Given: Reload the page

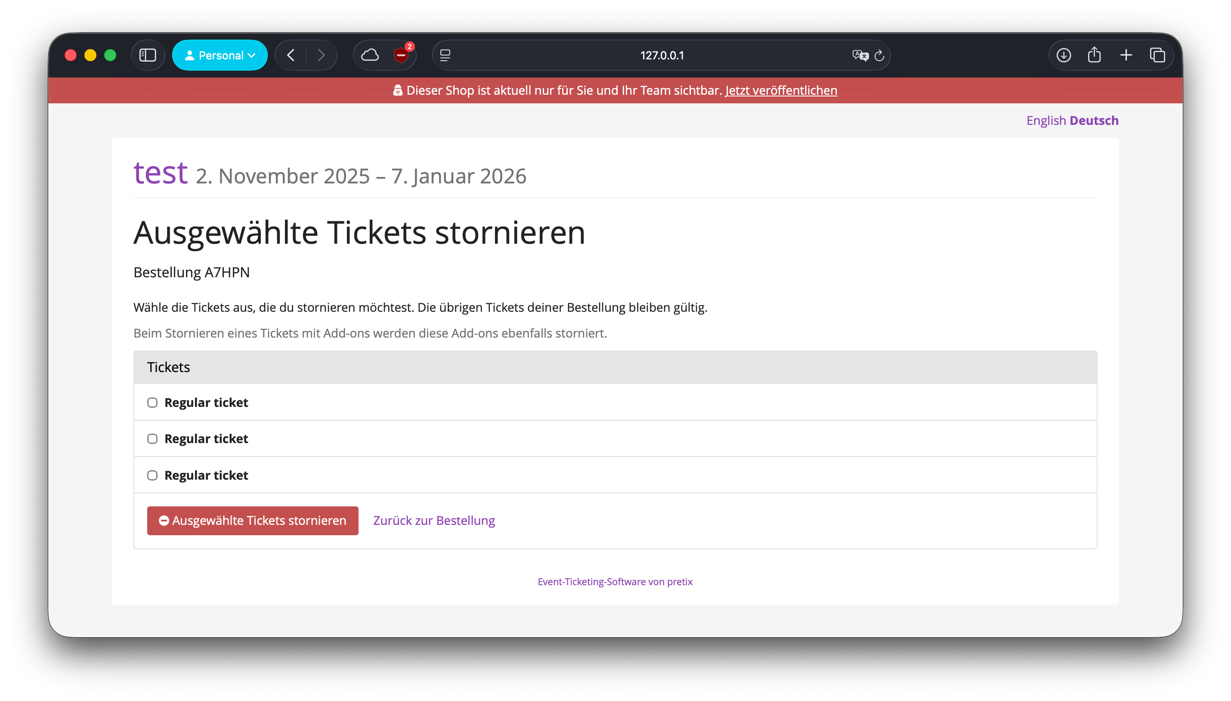Looking at the screenshot, I should click(x=879, y=56).
